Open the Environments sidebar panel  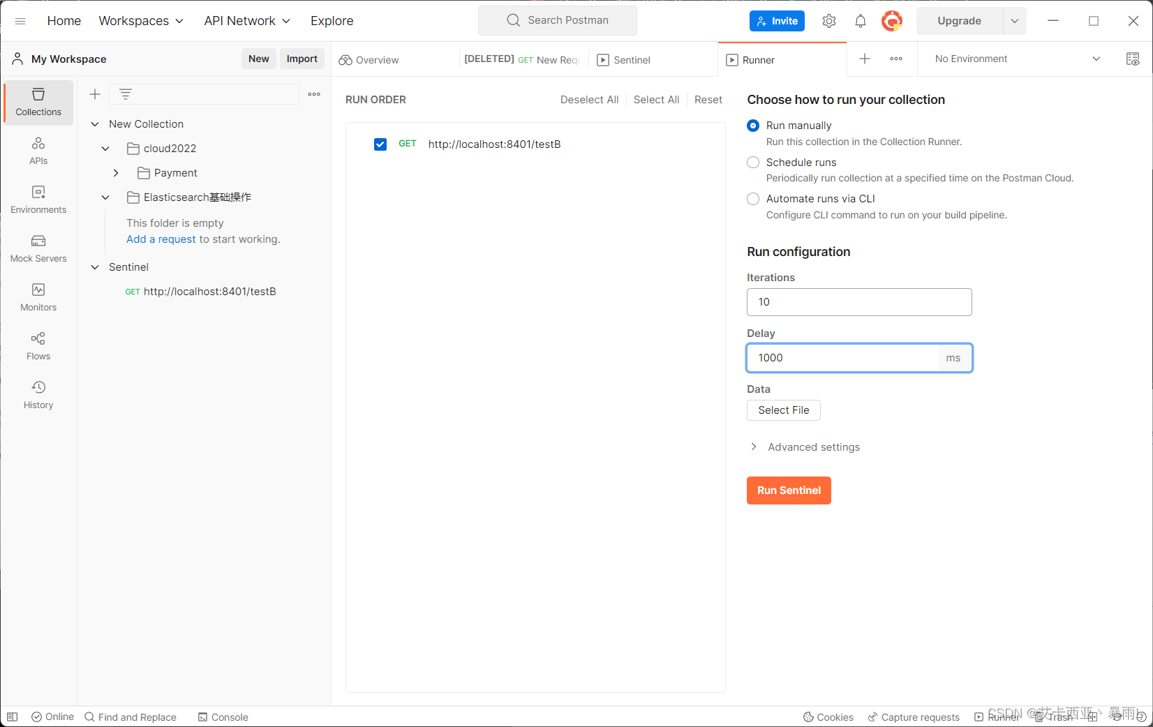pyautogui.click(x=38, y=200)
